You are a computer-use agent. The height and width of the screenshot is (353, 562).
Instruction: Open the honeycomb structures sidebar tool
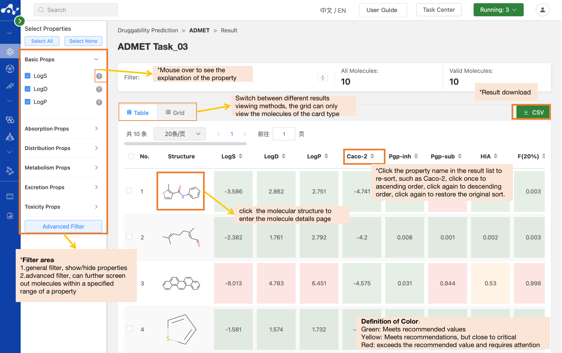[x=10, y=120]
